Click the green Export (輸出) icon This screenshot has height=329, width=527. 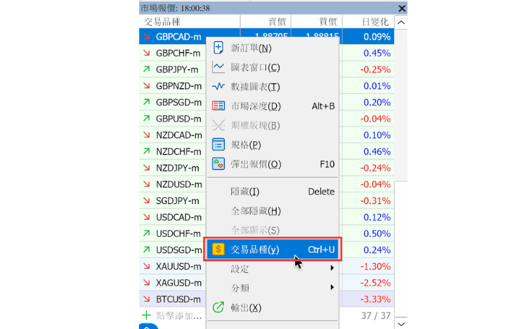point(218,307)
